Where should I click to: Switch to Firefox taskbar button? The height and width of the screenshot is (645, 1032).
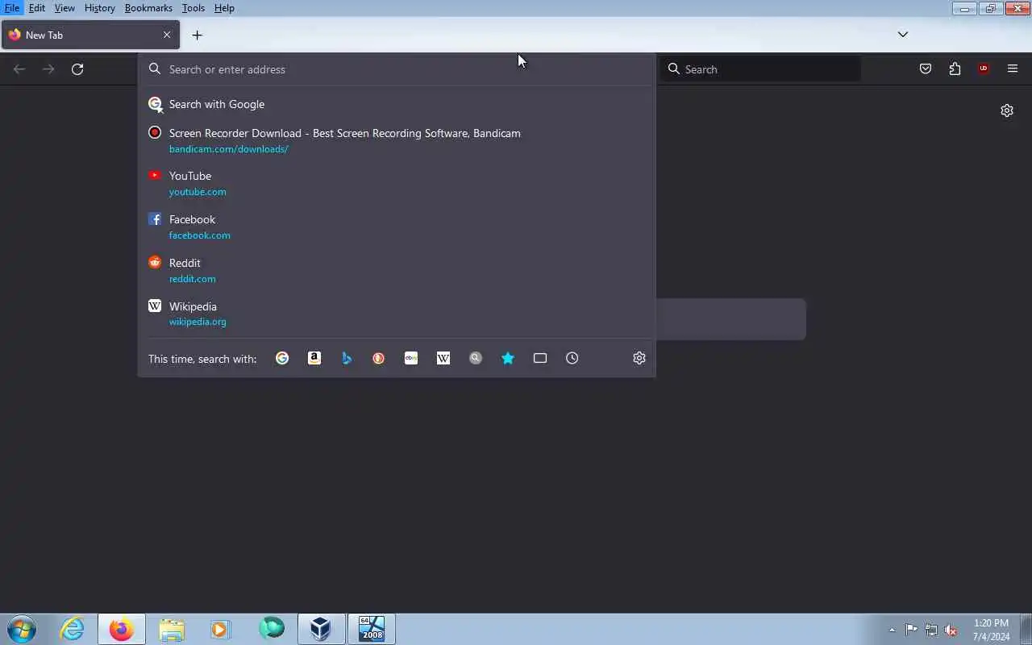coord(122,629)
